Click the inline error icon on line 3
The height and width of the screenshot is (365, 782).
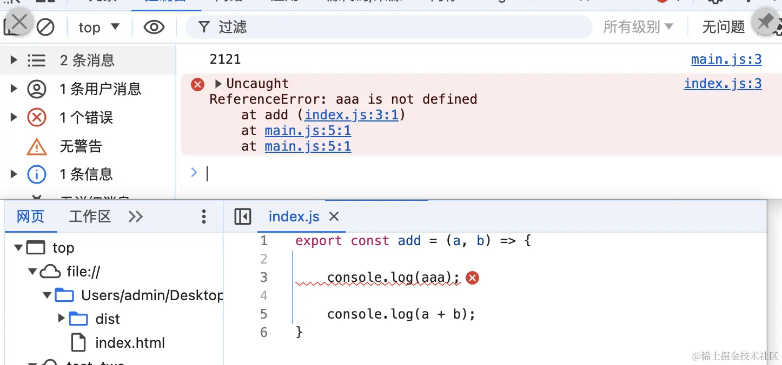point(473,278)
